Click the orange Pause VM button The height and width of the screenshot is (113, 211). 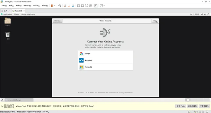pyautogui.click(x=52, y=6)
